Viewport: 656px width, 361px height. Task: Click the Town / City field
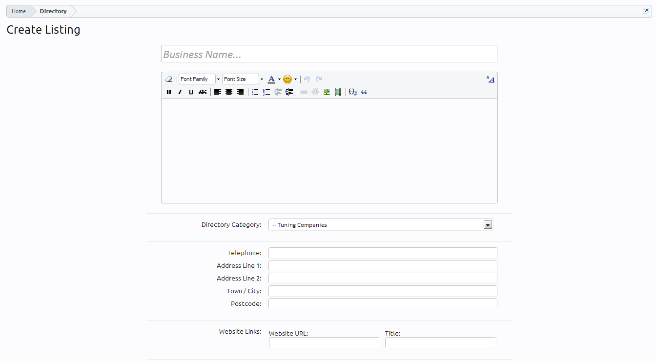point(383,291)
